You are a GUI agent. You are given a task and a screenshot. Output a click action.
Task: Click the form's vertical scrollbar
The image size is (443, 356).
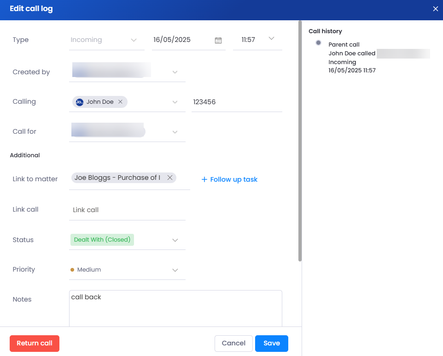point(300,141)
